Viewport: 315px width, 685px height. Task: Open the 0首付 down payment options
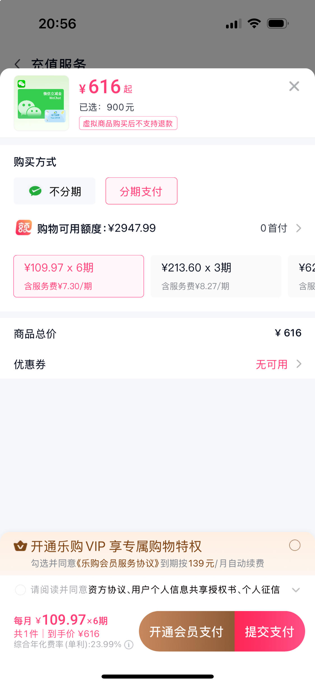(x=281, y=228)
